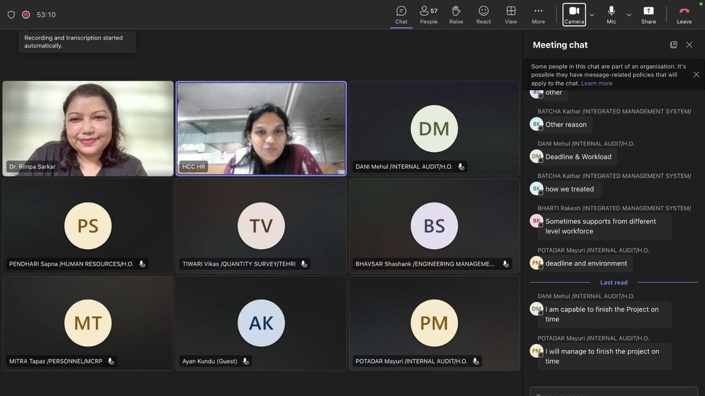This screenshot has width=705, height=396.
Task: Click the PS avatar for PENDHARI Sapna
Action: click(88, 226)
